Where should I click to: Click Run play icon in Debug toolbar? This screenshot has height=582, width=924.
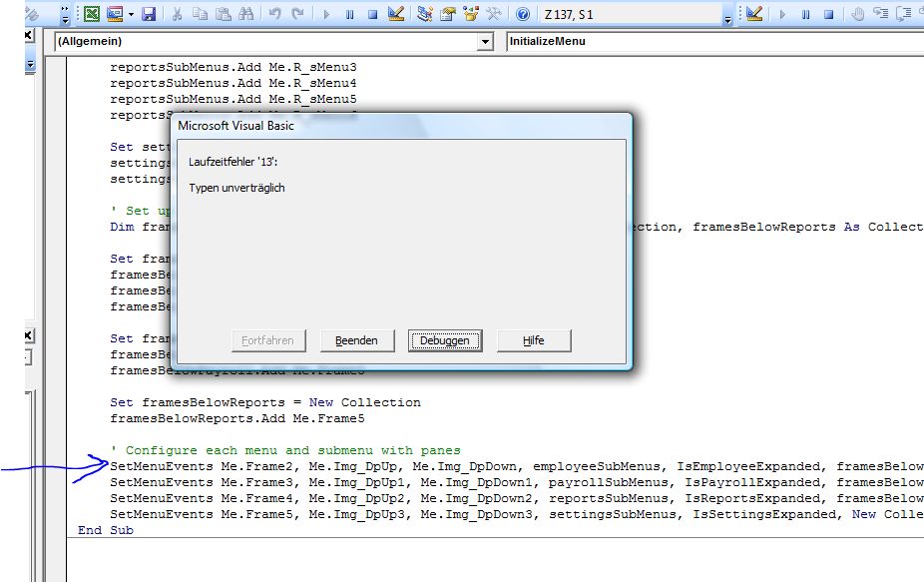[782, 14]
